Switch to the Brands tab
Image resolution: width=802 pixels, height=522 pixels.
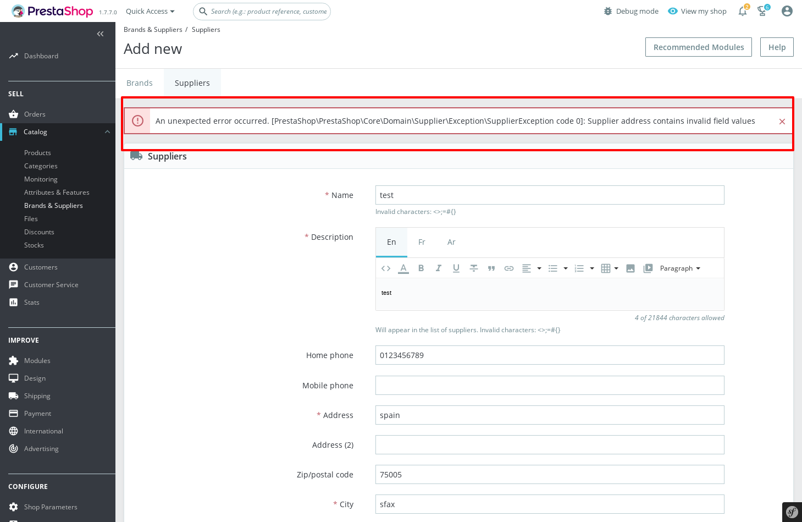click(x=140, y=83)
